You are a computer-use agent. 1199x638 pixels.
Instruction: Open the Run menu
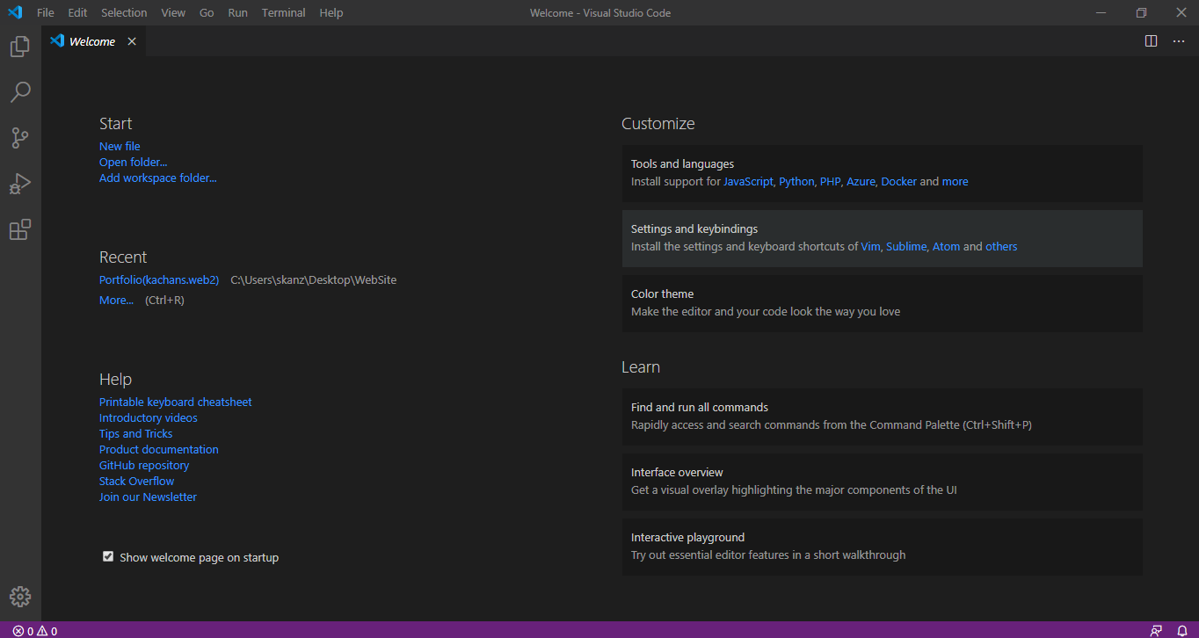coord(237,12)
